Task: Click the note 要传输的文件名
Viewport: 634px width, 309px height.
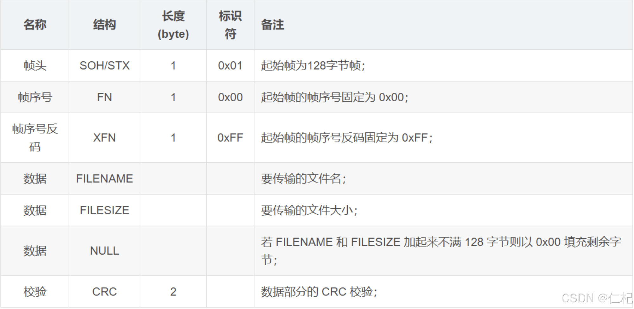Action: click(x=303, y=179)
